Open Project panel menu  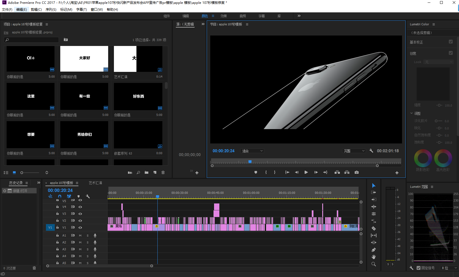[47, 24]
